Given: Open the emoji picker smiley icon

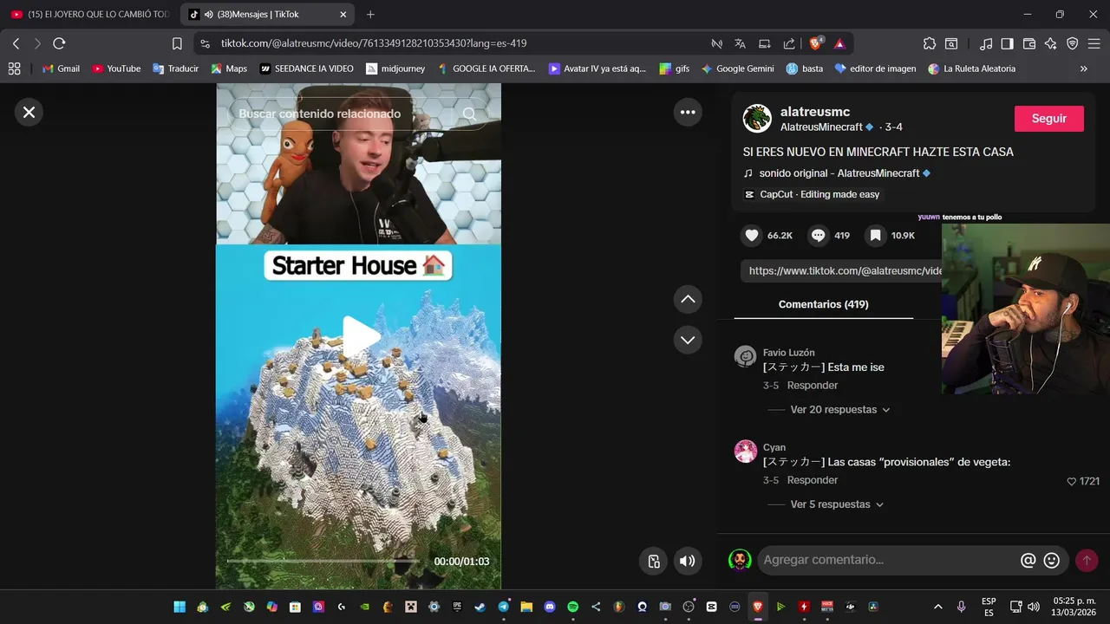Looking at the screenshot, I should 1052,561.
